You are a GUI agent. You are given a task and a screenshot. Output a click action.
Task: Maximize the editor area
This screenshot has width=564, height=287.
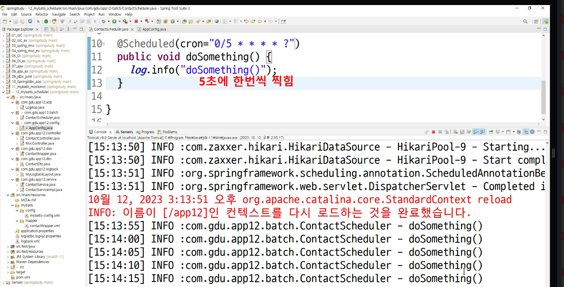[x=545, y=29]
